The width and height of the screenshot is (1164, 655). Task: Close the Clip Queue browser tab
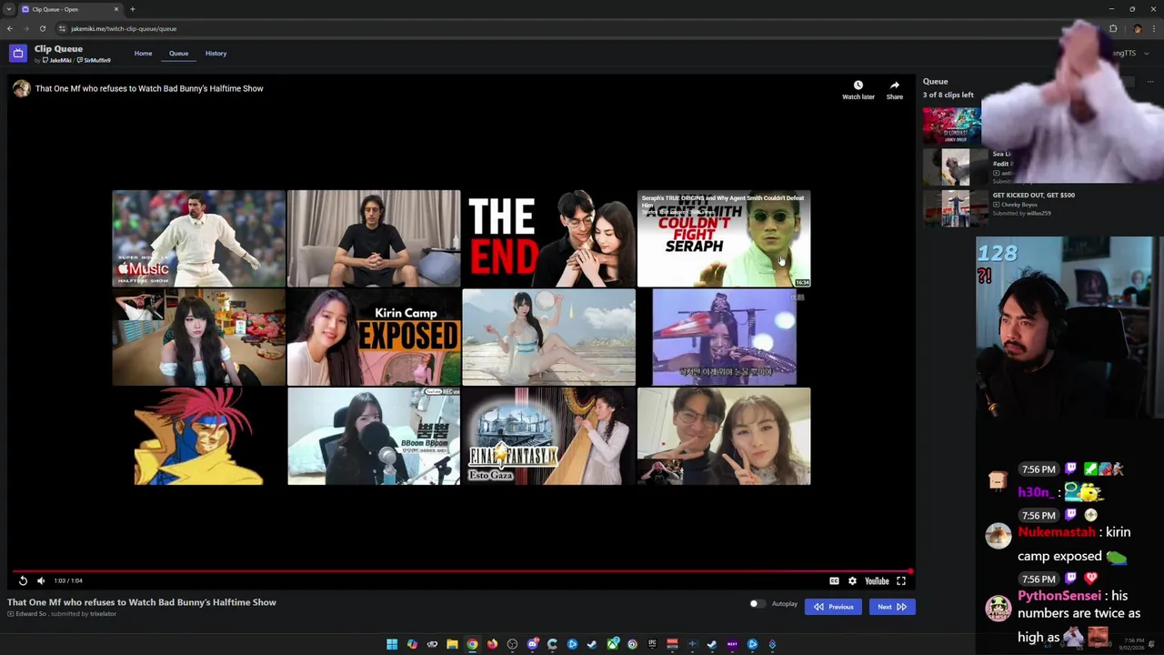click(x=115, y=9)
